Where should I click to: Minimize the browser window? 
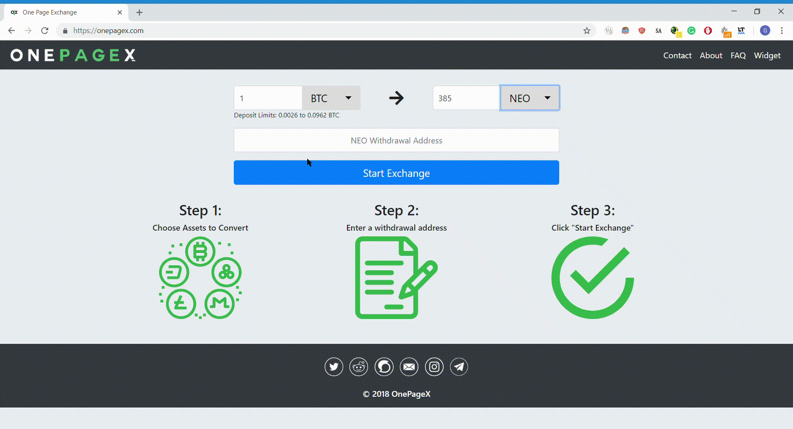coord(734,11)
